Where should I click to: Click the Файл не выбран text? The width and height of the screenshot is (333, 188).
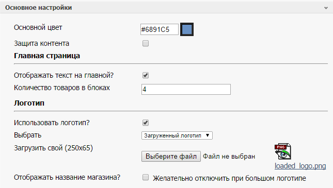point(229,157)
